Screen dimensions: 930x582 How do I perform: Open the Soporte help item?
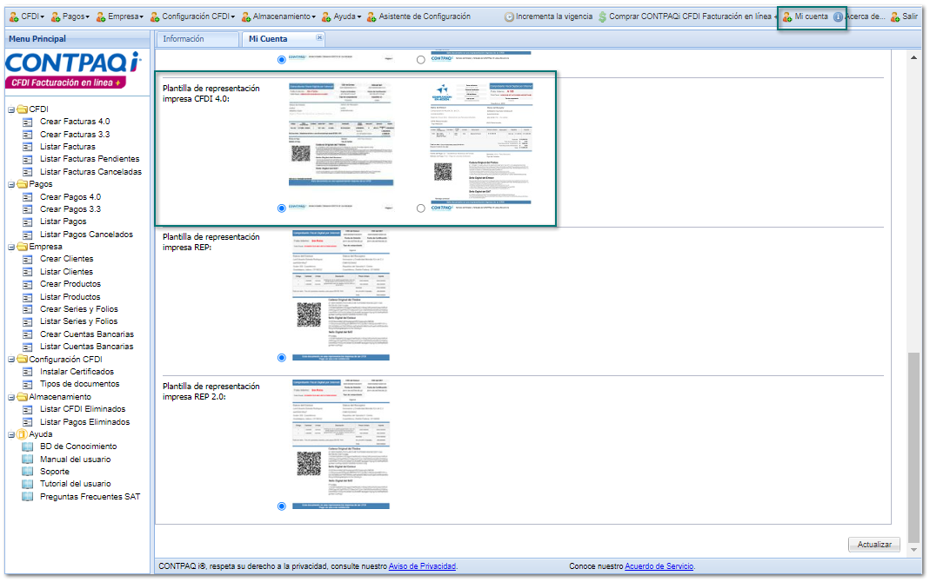coord(55,472)
